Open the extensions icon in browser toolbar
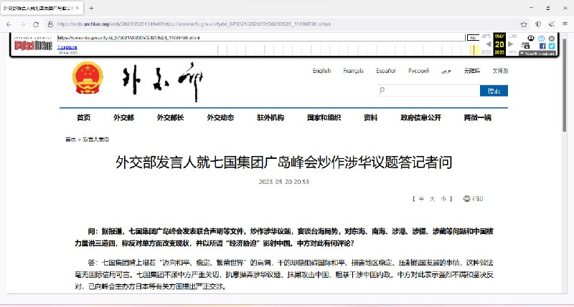Screen dimensions: 574x307 551,24
